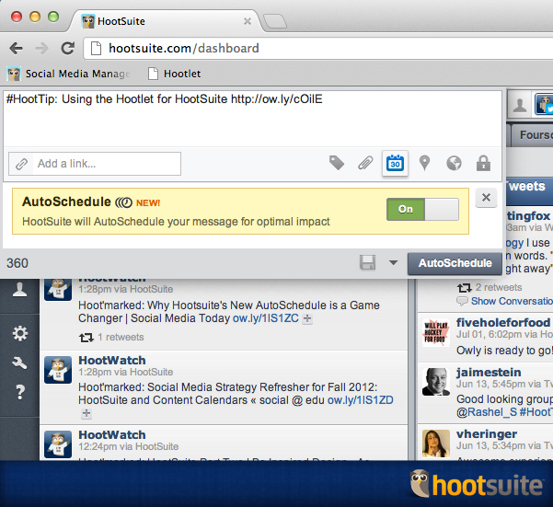Click vheringer avatar thumbnail

[436, 444]
